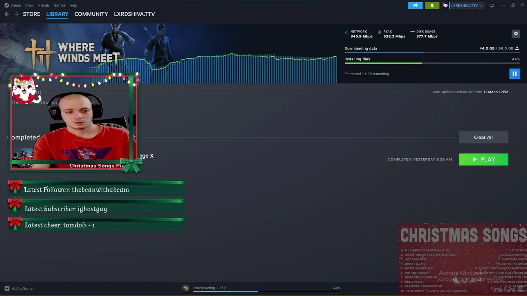Click the Downloading data progress bar
This screenshot has width=527, height=296.
pos(432,52)
